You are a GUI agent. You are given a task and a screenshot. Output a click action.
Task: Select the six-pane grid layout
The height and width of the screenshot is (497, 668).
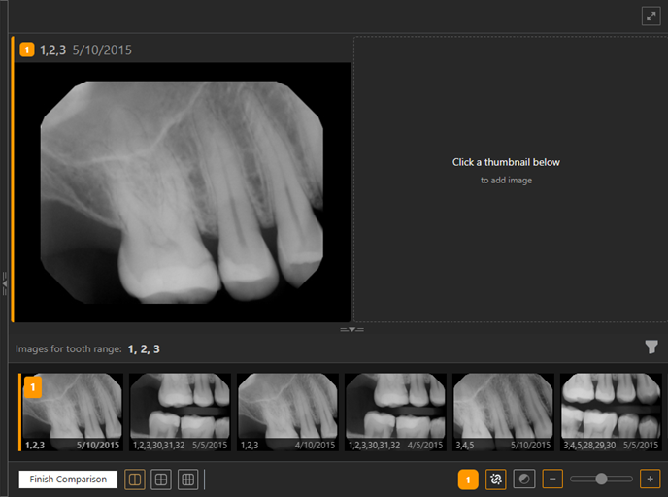click(188, 480)
